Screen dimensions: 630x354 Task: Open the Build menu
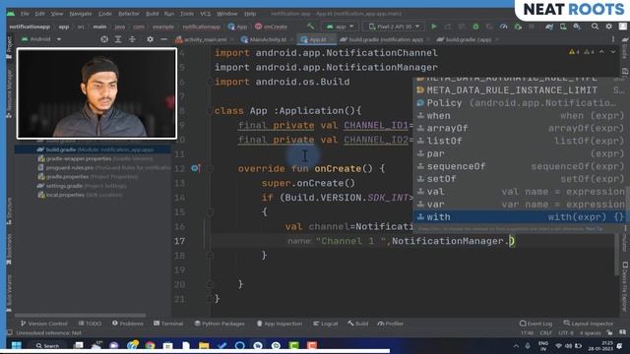coord(152,14)
